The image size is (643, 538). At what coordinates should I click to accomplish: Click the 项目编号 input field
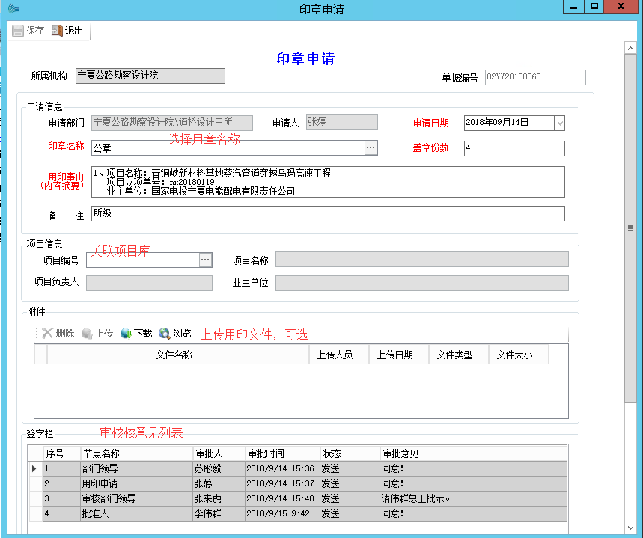tap(143, 260)
